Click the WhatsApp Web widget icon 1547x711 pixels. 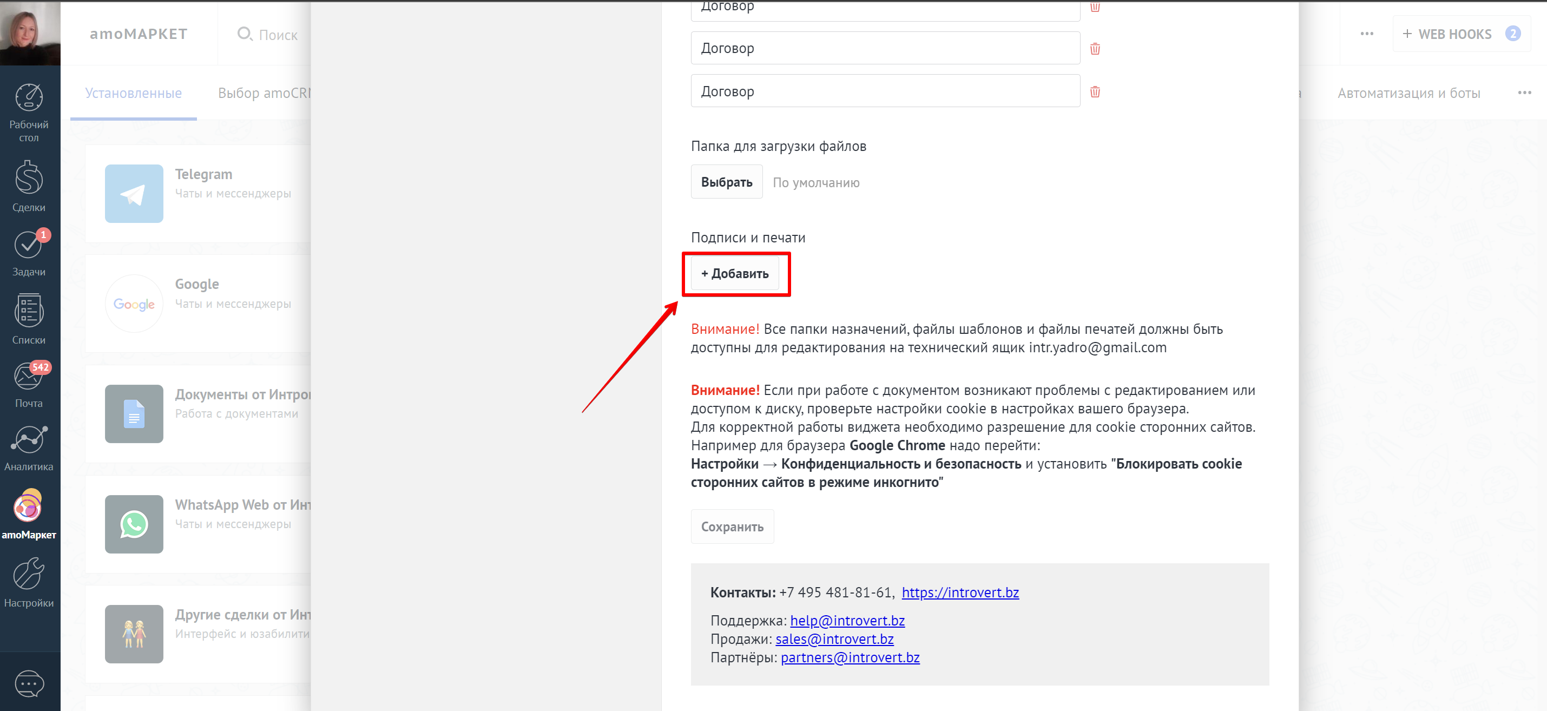point(134,524)
